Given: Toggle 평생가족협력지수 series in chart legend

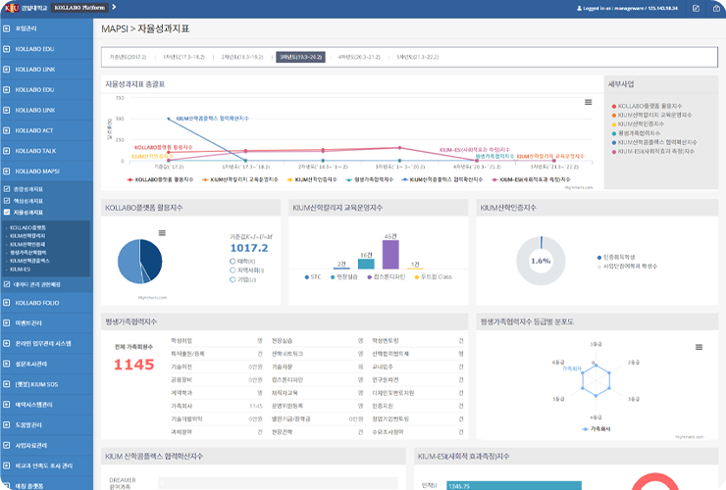Looking at the screenshot, I should tap(370, 179).
